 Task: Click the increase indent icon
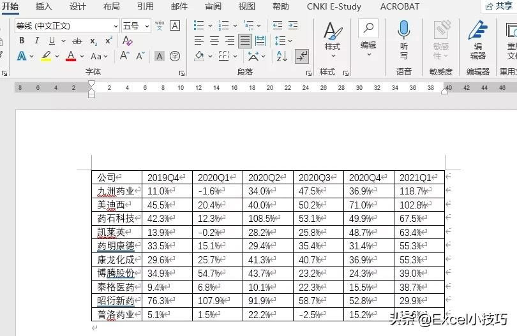[x=295, y=26]
